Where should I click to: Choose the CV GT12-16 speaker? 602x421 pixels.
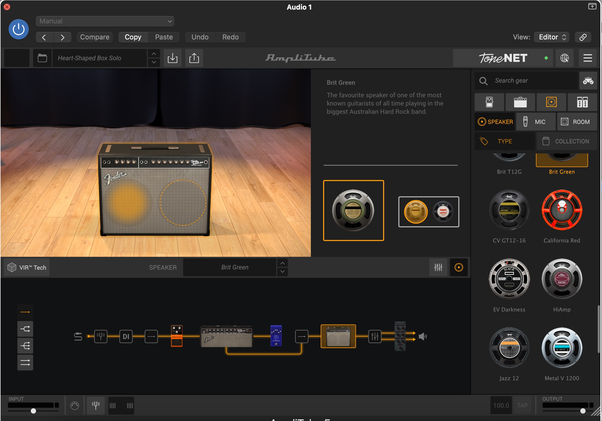coord(509,216)
